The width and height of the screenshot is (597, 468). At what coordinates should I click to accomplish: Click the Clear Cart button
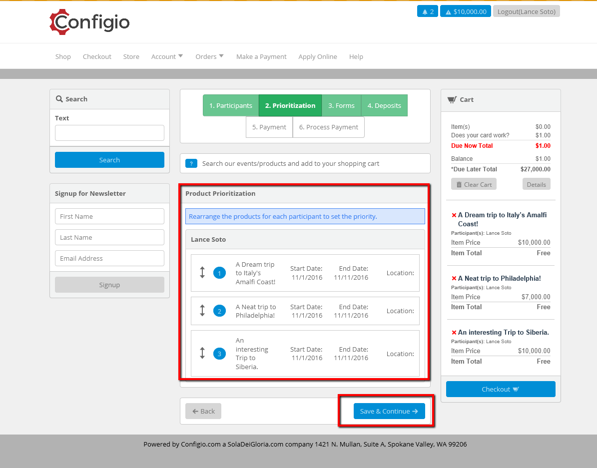pos(474,184)
